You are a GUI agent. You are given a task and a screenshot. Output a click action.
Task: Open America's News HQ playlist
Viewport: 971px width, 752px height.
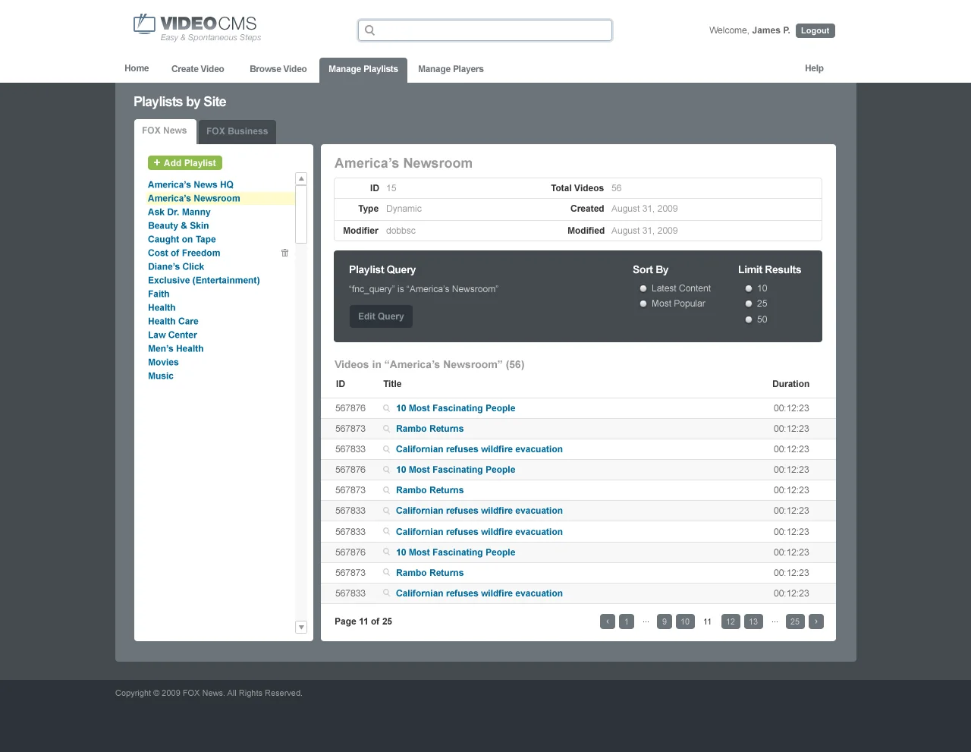(190, 184)
